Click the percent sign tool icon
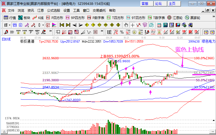Screen dimensions: 216x135 (122, 32)
